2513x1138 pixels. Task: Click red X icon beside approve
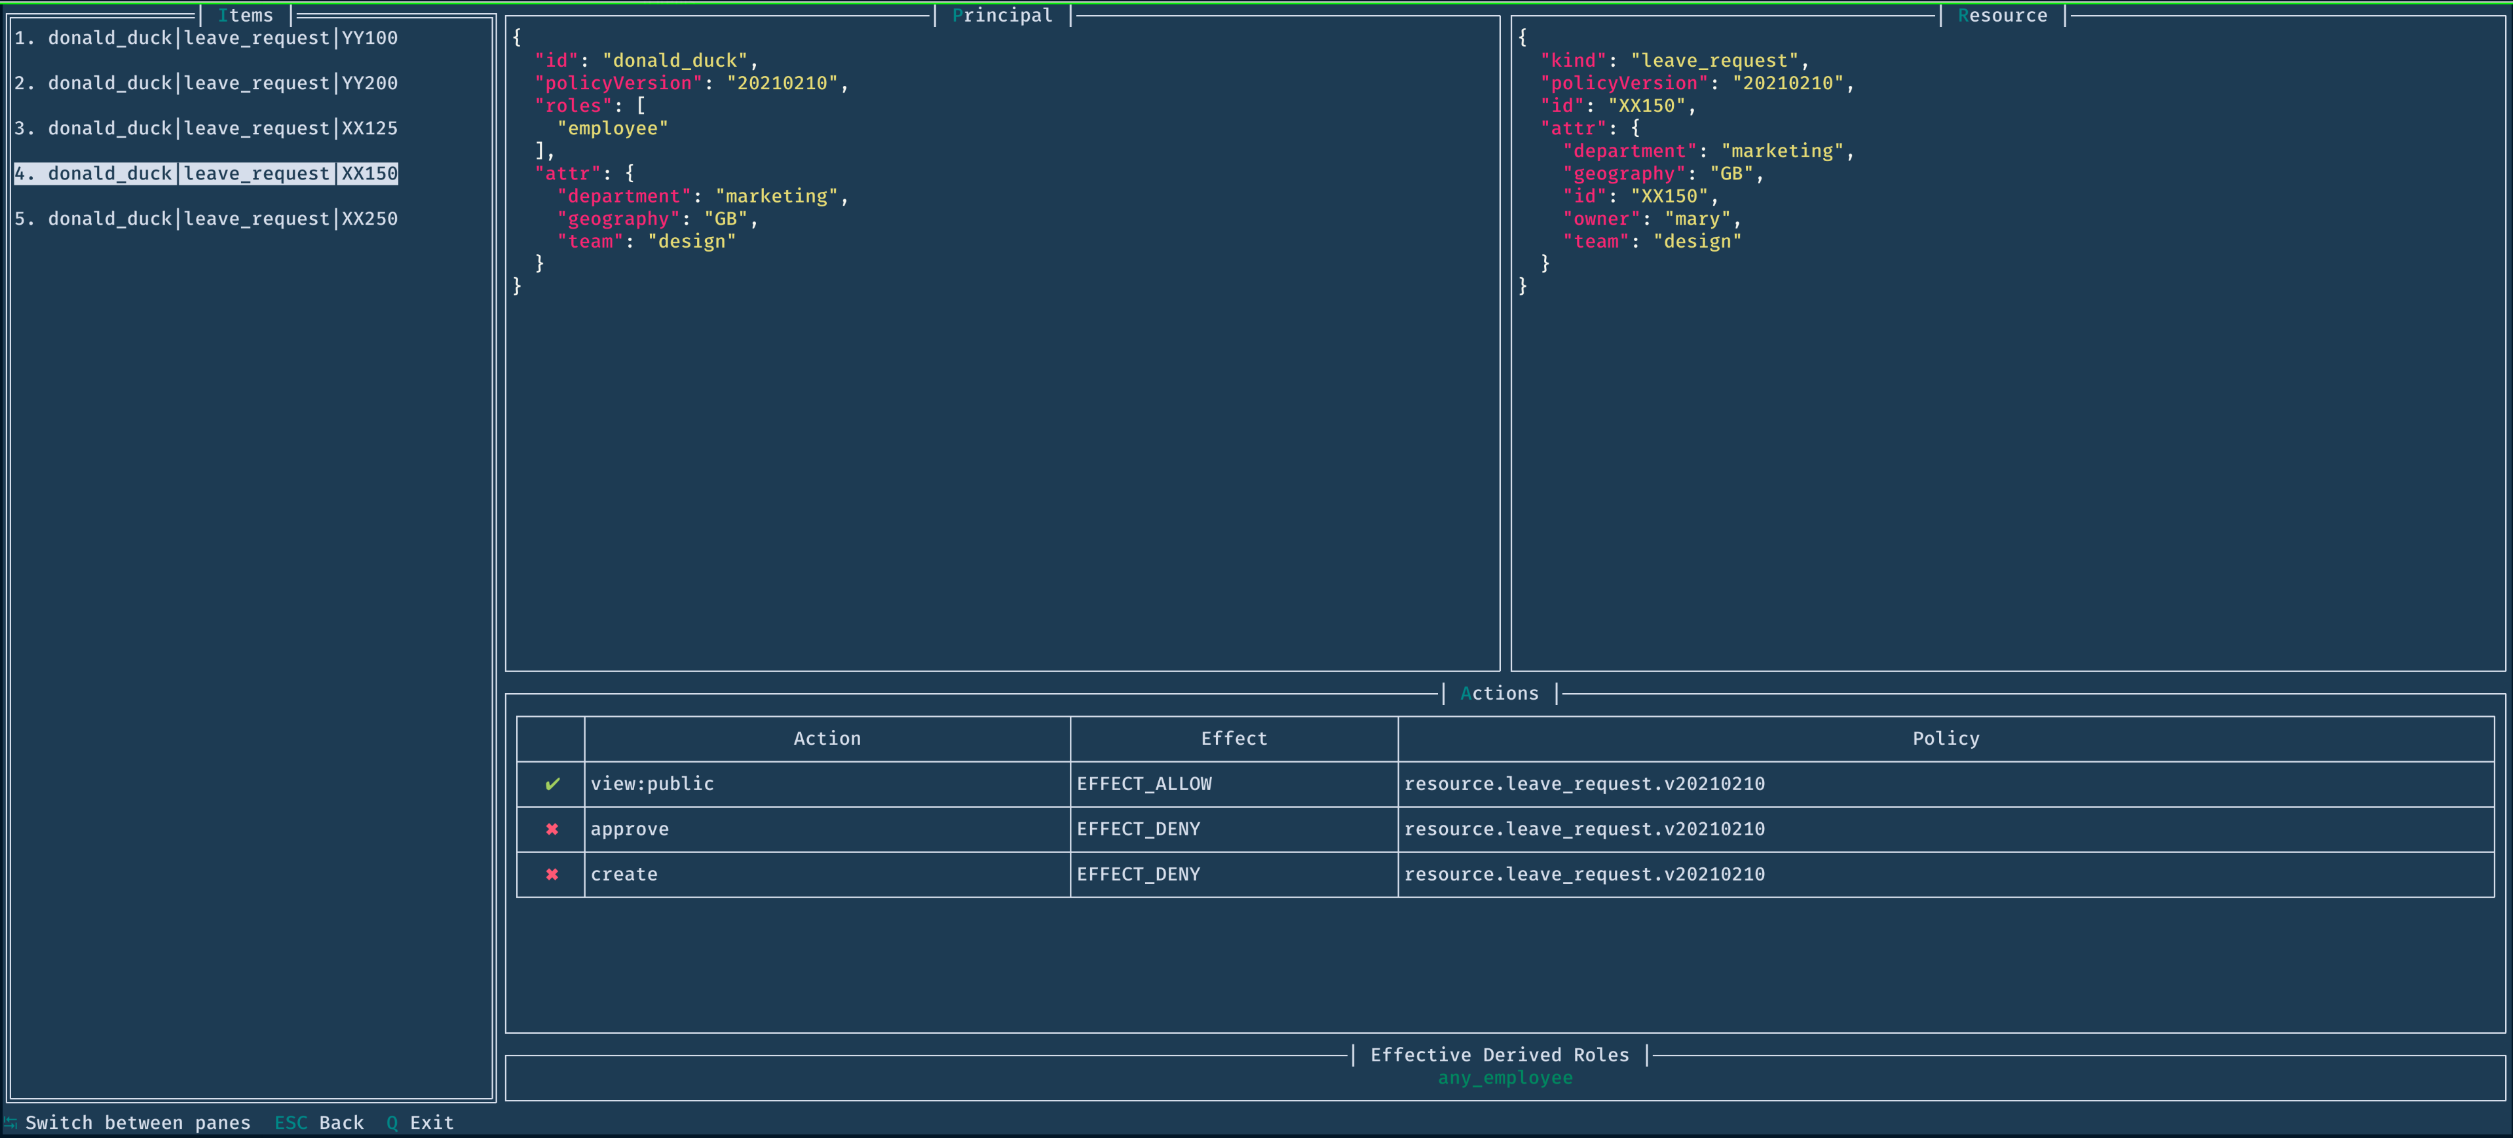(552, 829)
